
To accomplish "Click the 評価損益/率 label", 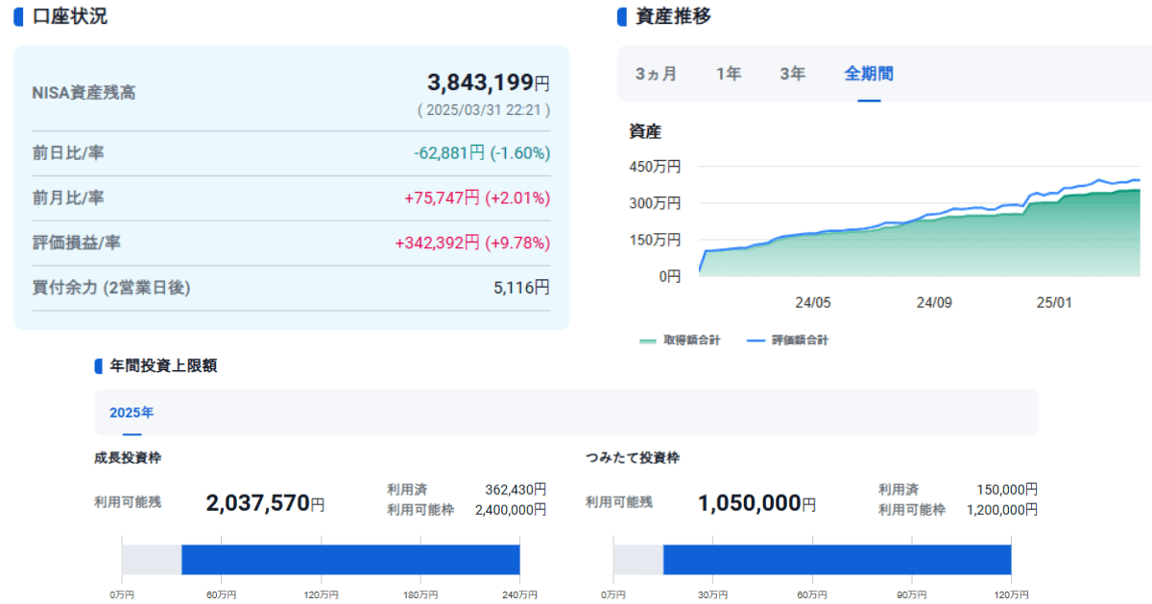I will [77, 244].
